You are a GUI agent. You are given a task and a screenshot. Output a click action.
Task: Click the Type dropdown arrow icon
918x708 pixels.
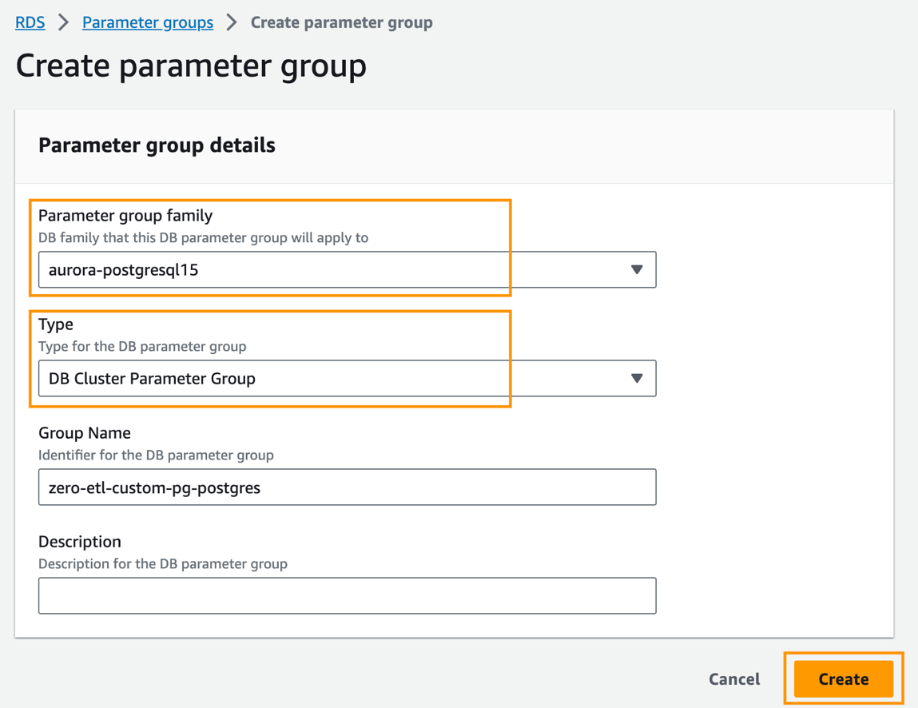(637, 379)
